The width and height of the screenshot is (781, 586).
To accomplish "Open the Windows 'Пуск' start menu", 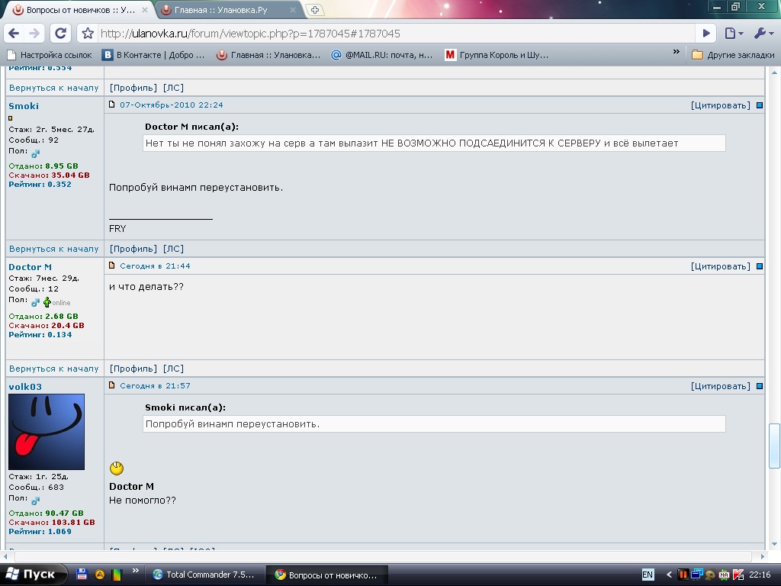I will pos(33,574).
